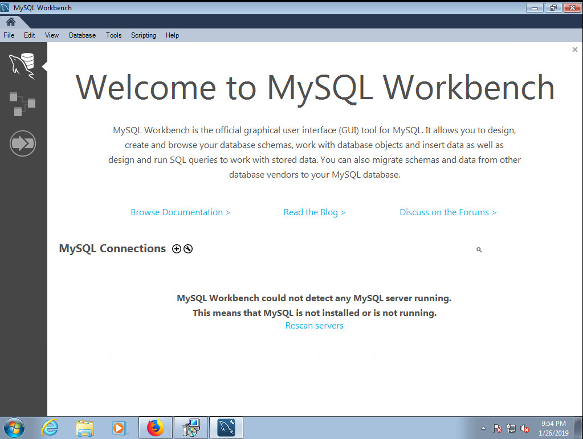Open the Home tab icon
The height and width of the screenshot is (439, 583).
pyautogui.click(x=11, y=22)
